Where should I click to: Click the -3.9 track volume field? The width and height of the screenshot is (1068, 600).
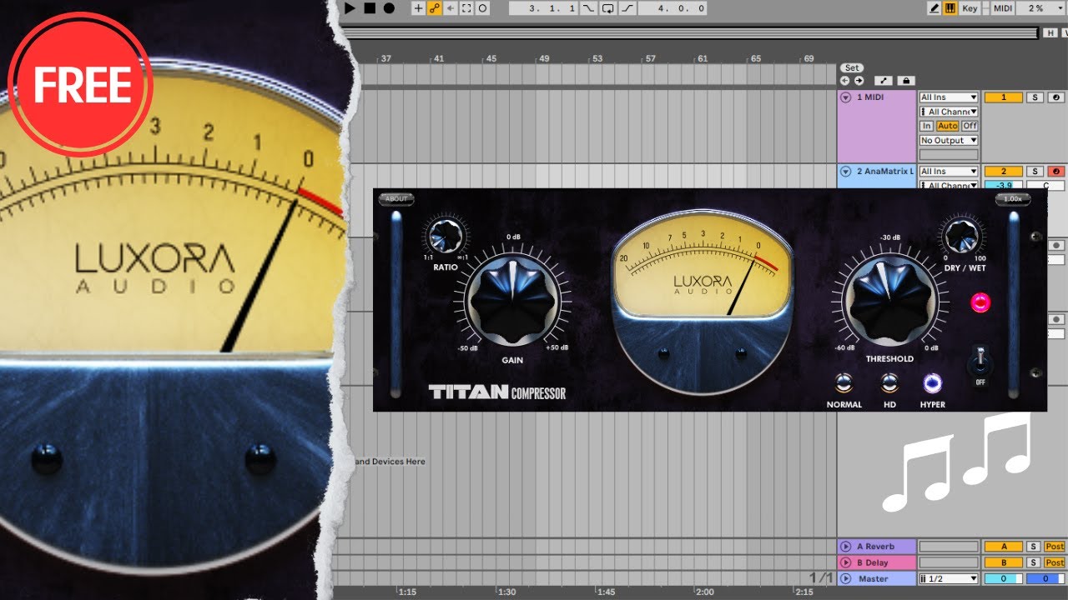point(1004,185)
